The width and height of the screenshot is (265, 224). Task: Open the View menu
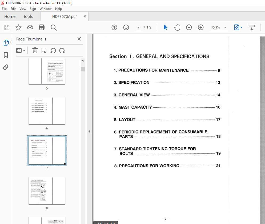tap(23, 9)
